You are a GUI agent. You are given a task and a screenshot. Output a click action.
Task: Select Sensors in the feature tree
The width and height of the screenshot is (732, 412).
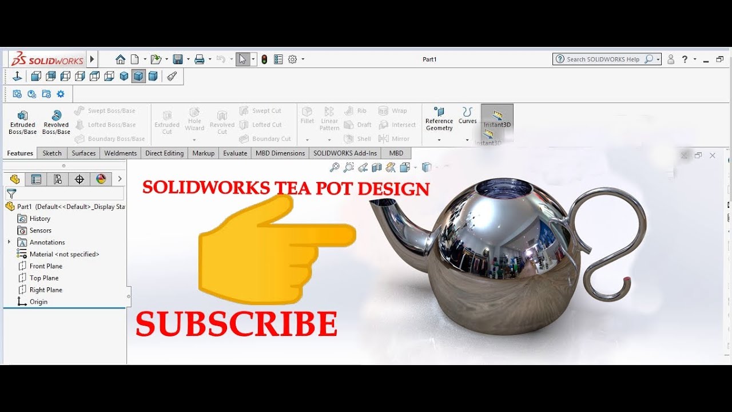click(34, 231)
